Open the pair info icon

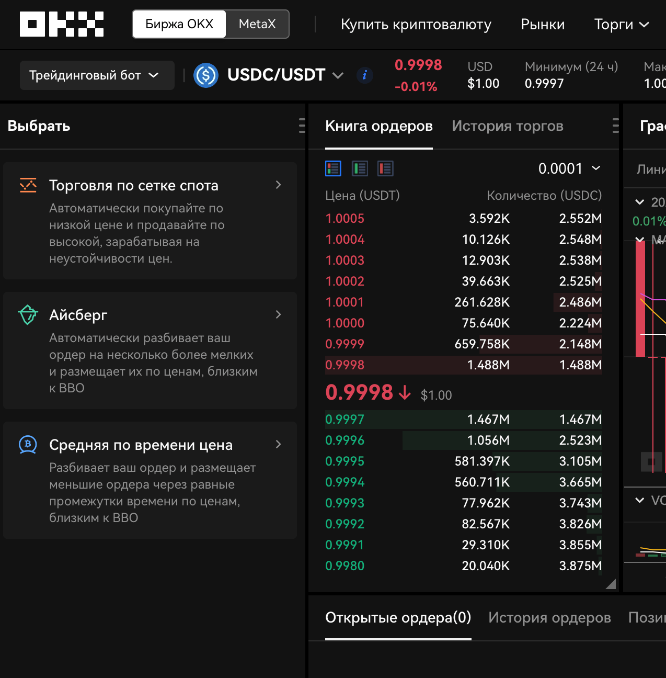coord(364,75)
